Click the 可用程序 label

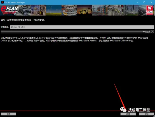(5, 27)
